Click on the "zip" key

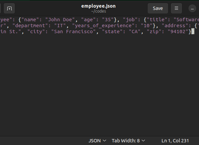point(154,32)
